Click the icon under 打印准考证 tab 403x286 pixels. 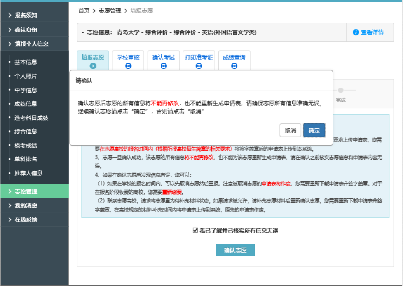(x=199, y=66)
